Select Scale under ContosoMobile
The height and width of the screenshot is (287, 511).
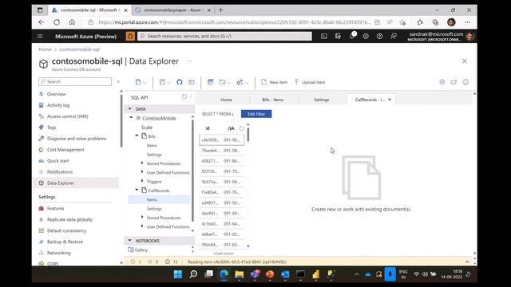(x=147, y=128)
